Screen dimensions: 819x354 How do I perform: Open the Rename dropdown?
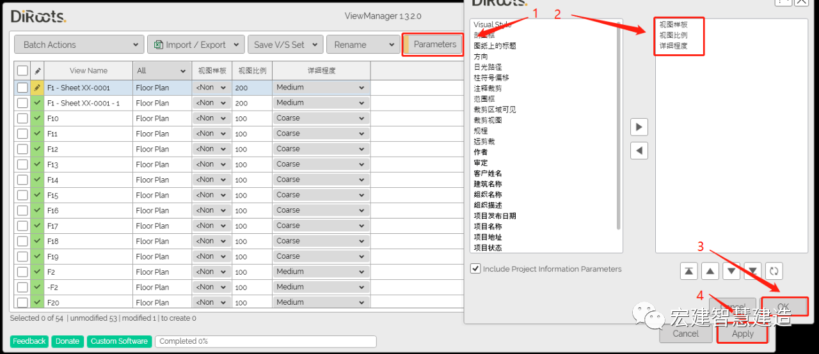point(363,45)
